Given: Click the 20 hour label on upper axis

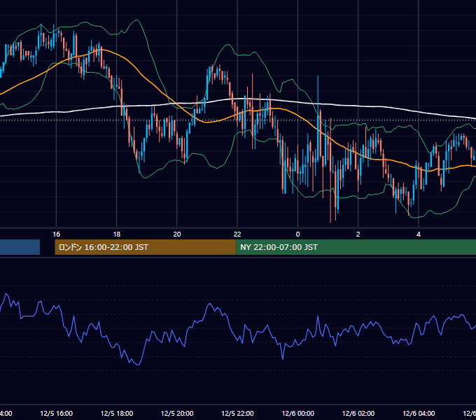Looking at the screenshot, I should [177, 234].
